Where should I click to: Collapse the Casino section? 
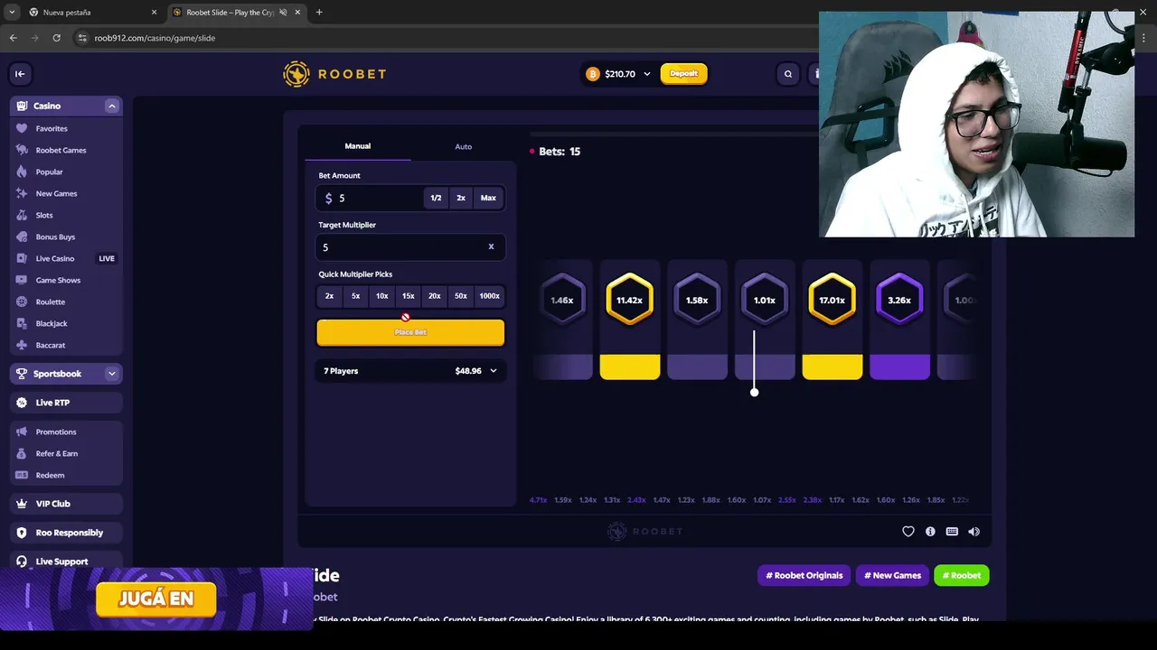tap(112, 106)
